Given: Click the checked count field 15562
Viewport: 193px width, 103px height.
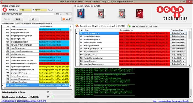Looking at the screenshot, I should [25, 10].
